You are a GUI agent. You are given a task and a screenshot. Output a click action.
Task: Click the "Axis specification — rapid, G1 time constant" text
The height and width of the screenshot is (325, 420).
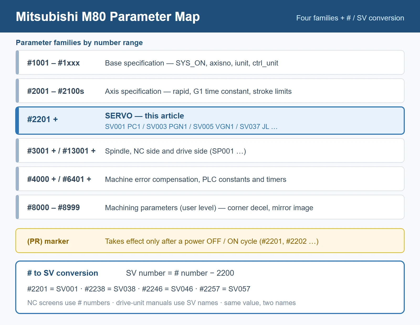click(198, 91)
